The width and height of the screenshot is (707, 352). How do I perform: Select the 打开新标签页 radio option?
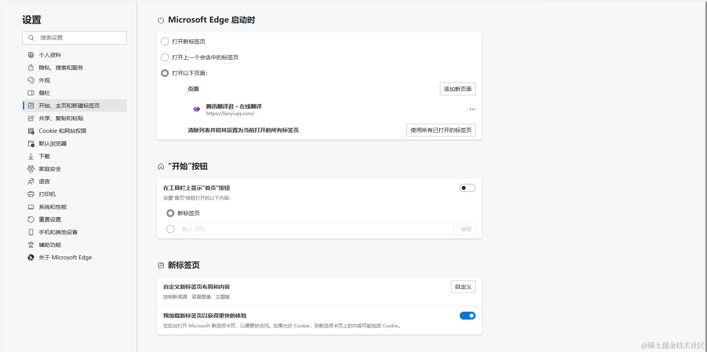165,42
